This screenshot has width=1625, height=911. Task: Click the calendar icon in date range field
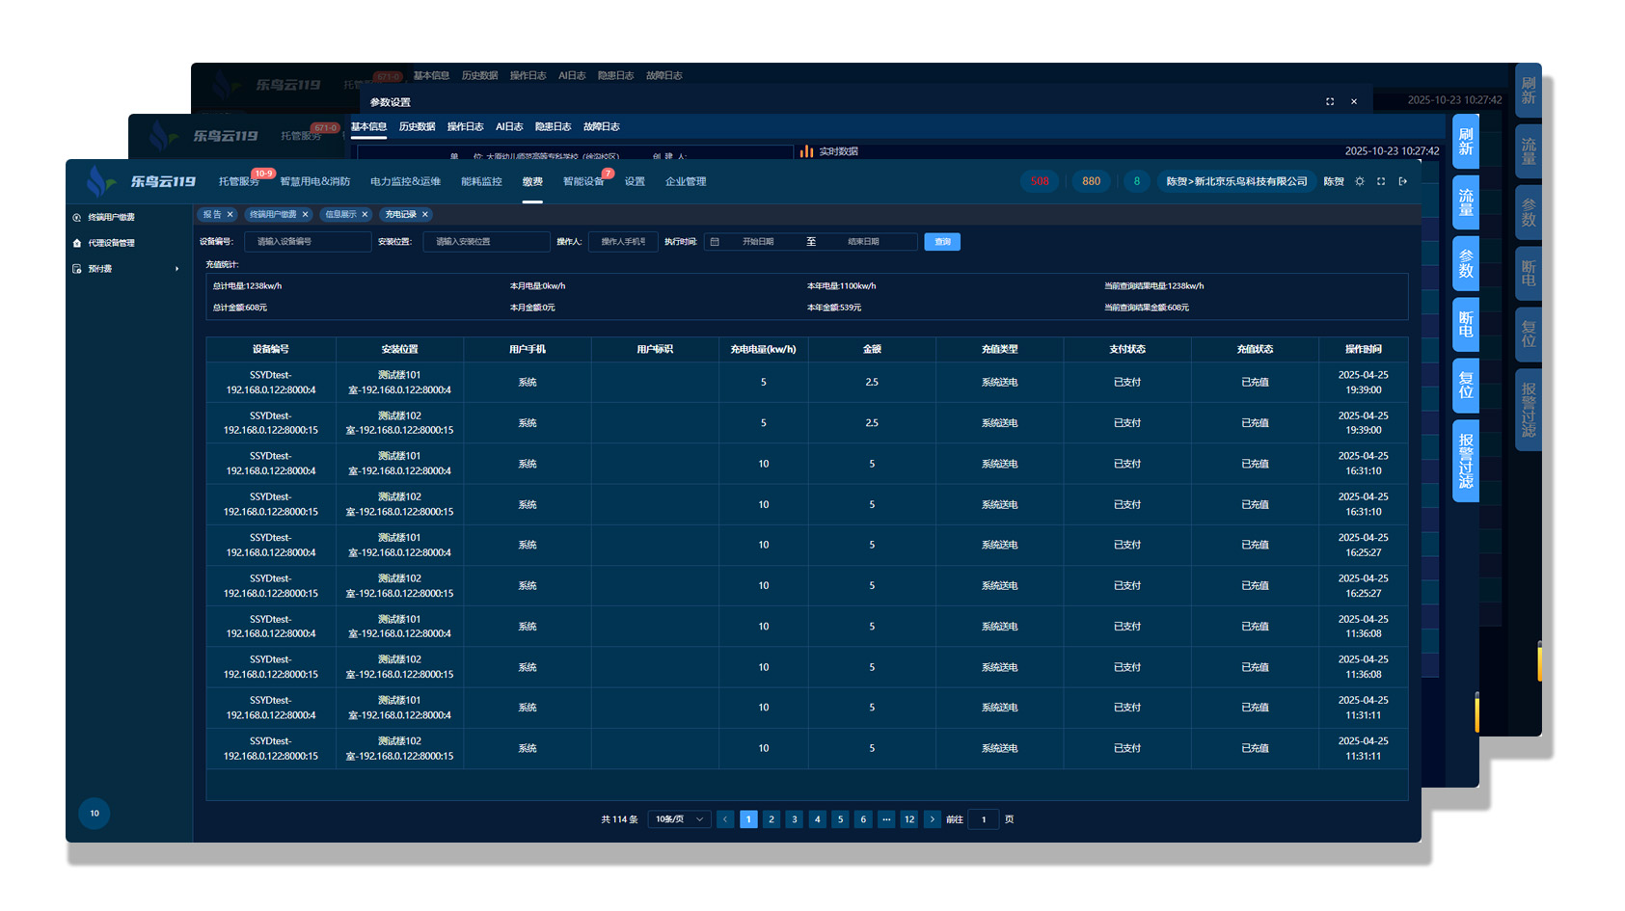click(x=715, y=242)
